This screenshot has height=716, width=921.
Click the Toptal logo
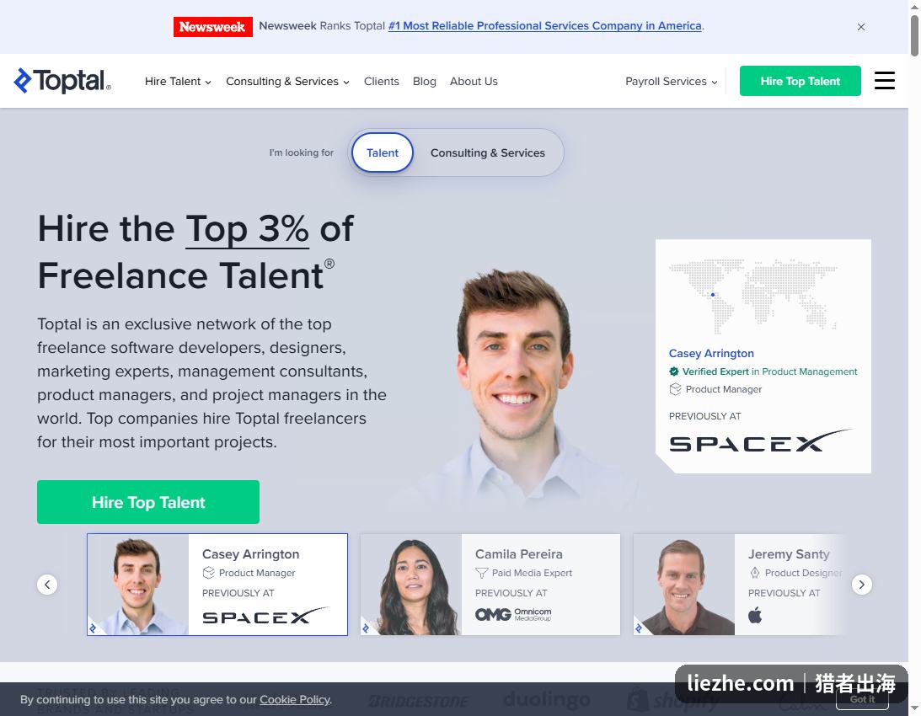tap(62, 81)
